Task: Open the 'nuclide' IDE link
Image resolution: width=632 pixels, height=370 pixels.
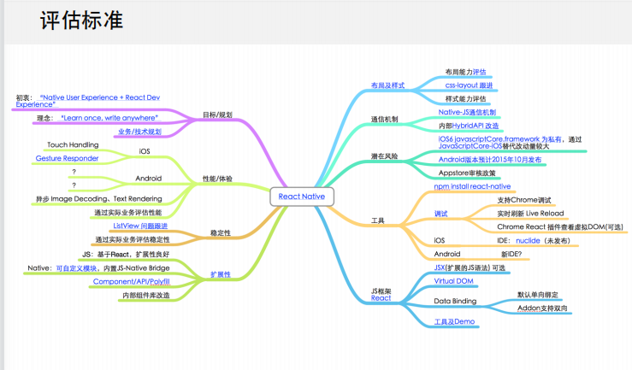Action: coord(528,240)
